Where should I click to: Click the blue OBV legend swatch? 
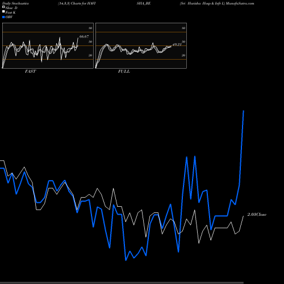click(x=3, y=17)
